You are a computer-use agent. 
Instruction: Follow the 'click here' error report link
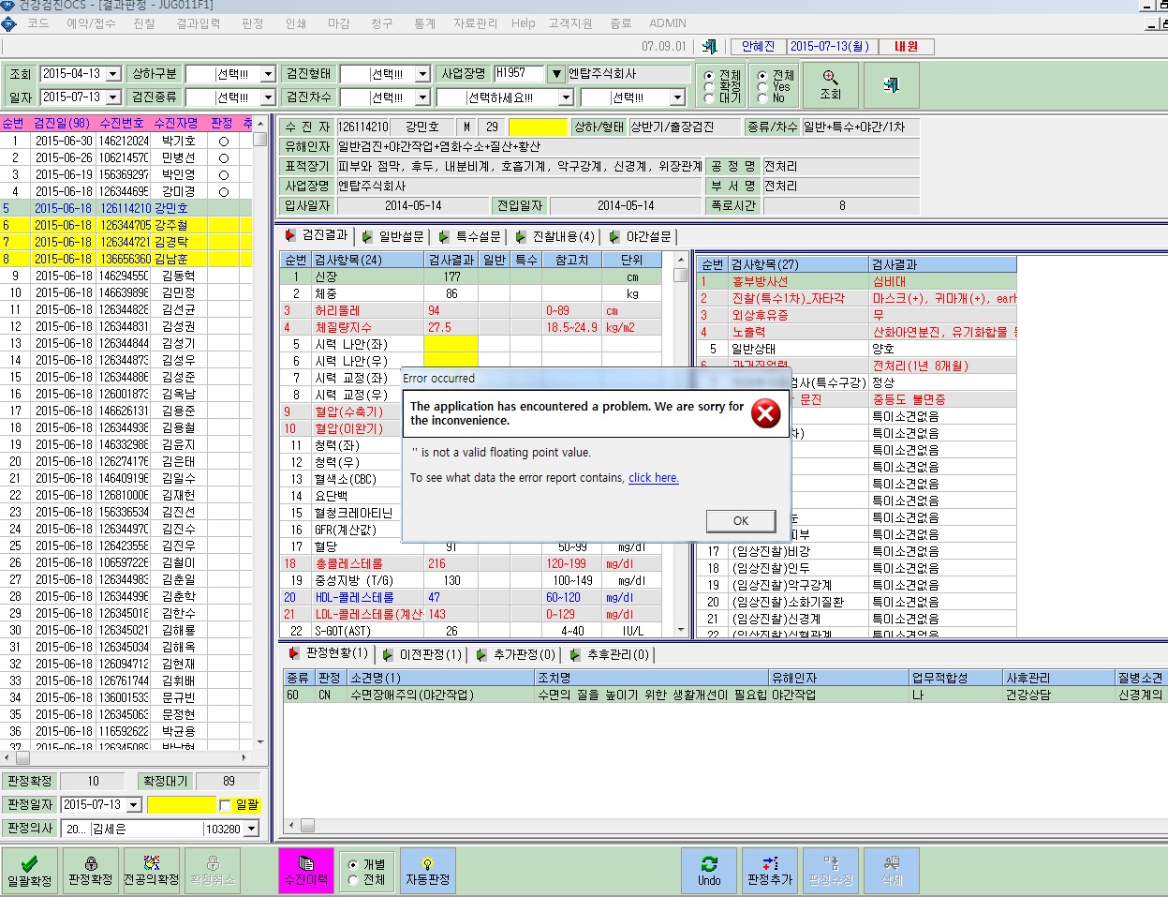pyautogui.click(x=654, y=478)
